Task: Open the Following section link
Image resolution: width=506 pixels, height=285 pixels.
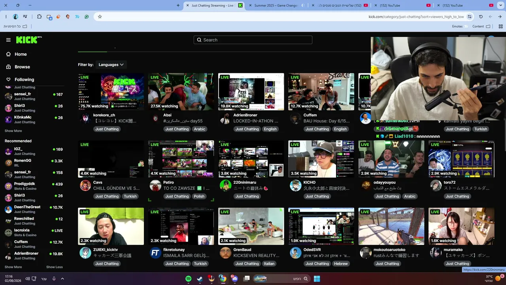Action: pos(24,80)
